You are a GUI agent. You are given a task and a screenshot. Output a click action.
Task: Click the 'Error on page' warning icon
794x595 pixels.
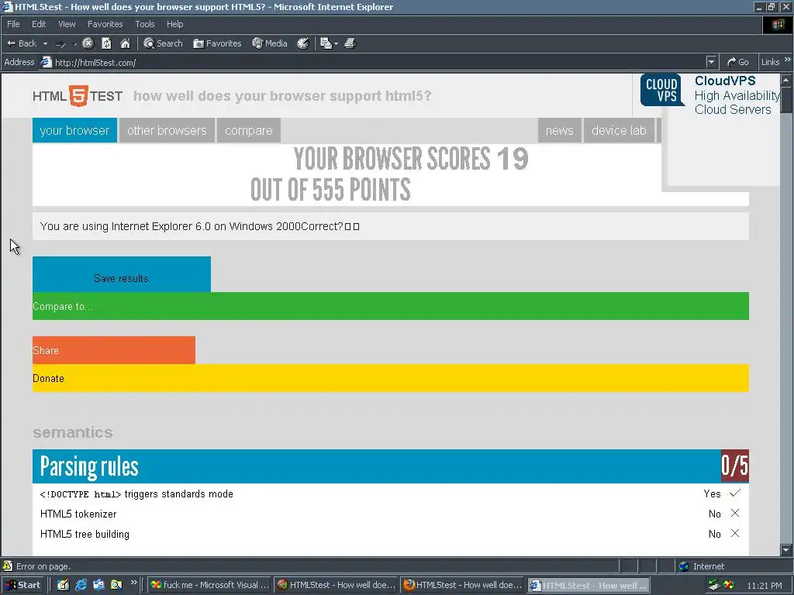coord(8,566)
